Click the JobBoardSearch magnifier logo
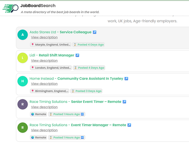 pyautogui.click(x=10, y=8)
